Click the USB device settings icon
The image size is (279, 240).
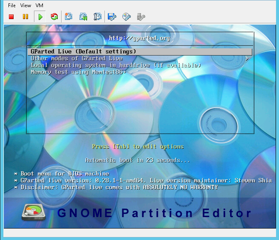pos(141,17)
